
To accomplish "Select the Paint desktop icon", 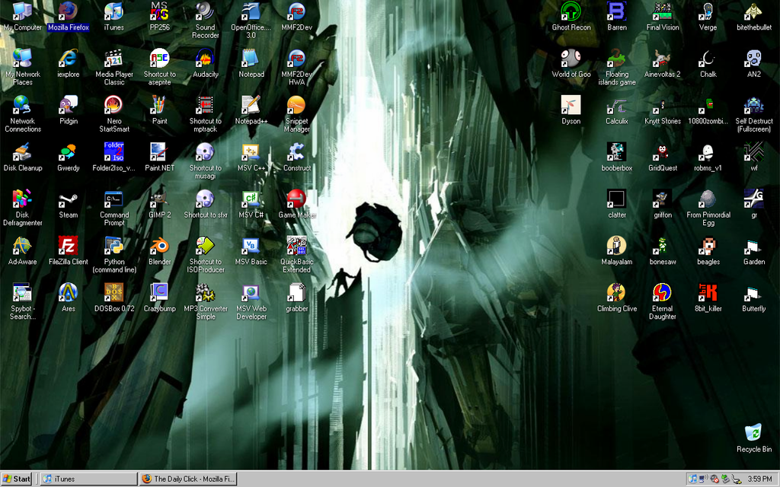I will [x=159, y=105].
